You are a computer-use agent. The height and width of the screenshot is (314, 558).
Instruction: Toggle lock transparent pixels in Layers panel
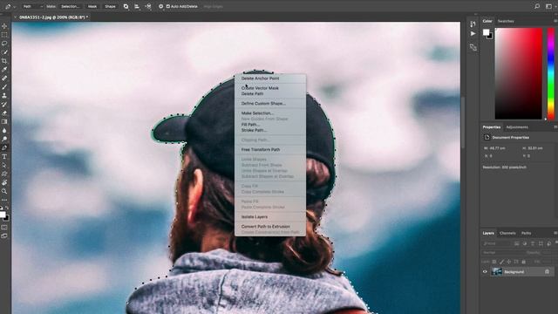494,262
